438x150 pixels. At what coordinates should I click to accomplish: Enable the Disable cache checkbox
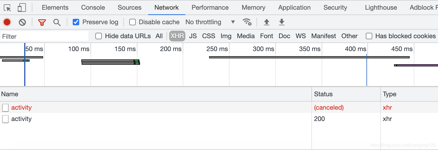133,22
